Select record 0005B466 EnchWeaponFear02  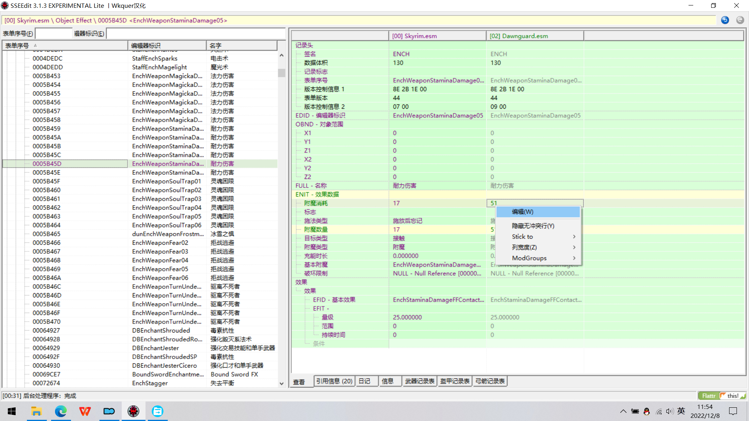[x=140, y=242]
